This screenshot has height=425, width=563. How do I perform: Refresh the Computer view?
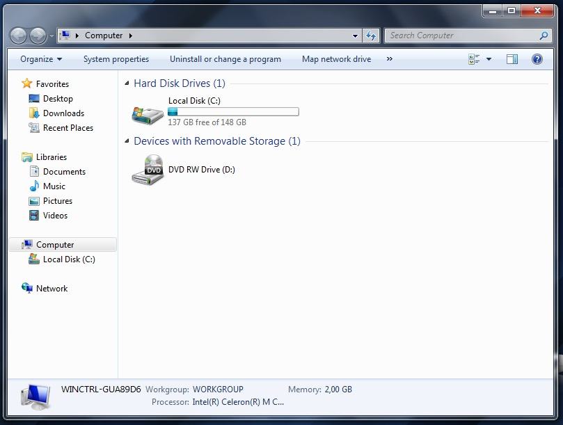pos(371,35)
